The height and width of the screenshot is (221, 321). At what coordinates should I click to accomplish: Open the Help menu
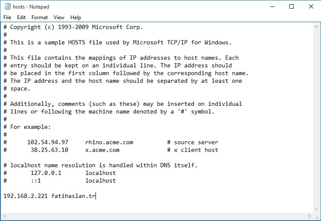pyautogui.click(x=75, y=17)
